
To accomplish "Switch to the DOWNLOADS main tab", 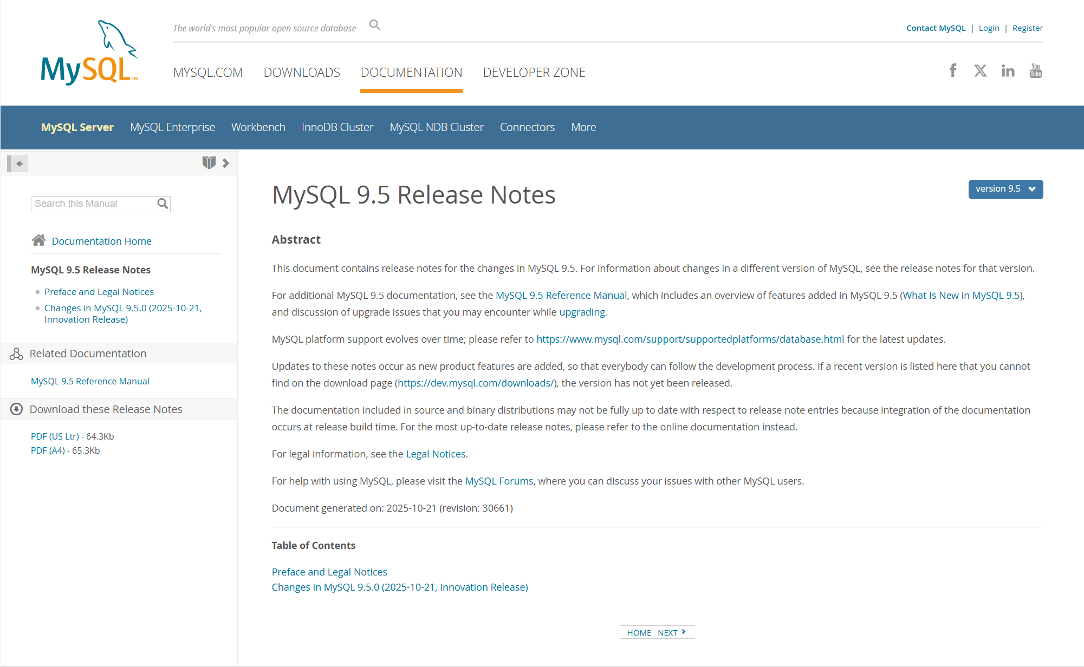I will [x=302, y=73].
